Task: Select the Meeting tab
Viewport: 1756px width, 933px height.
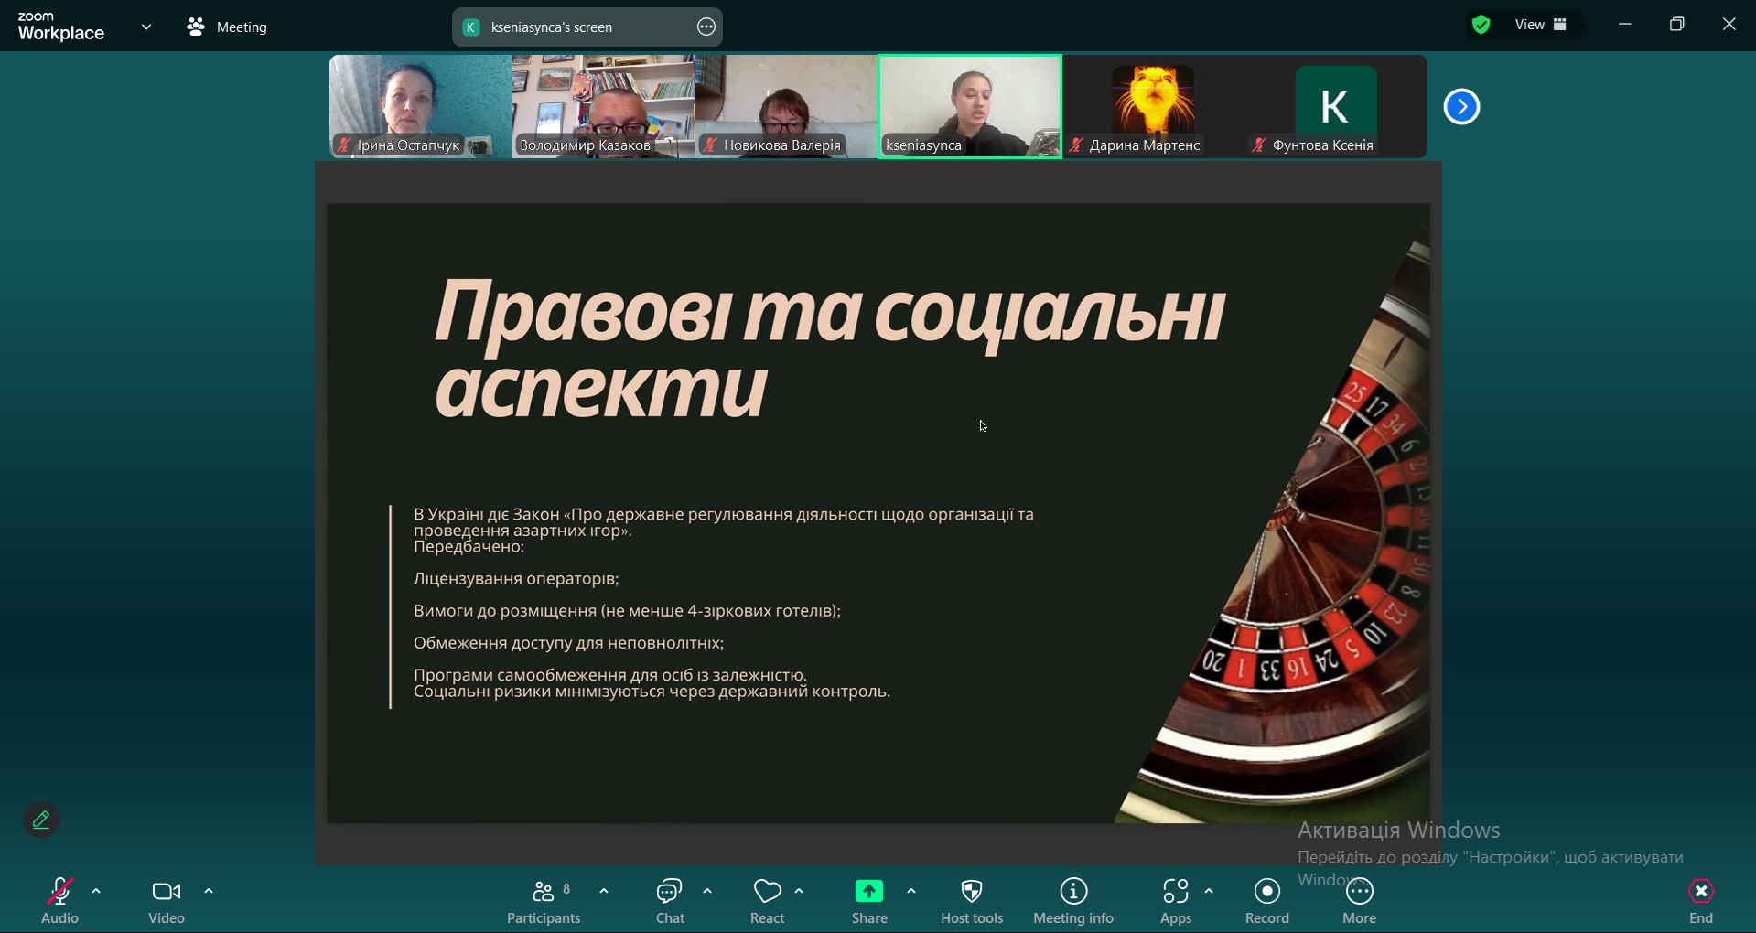Action: click(228, 27)
